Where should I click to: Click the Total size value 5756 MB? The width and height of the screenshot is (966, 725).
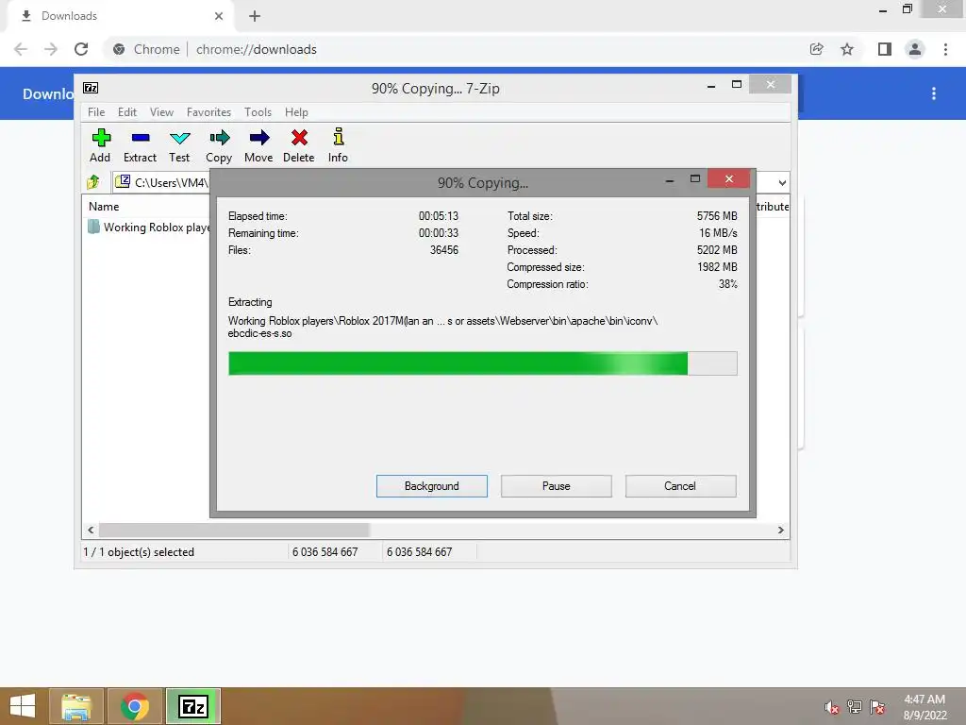point(717,216)
